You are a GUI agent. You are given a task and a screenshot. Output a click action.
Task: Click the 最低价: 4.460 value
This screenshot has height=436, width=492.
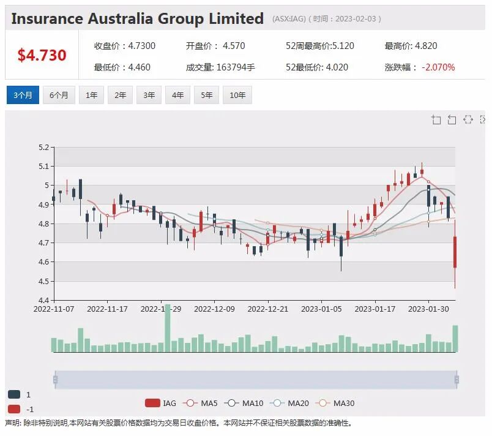coord(122,67)
